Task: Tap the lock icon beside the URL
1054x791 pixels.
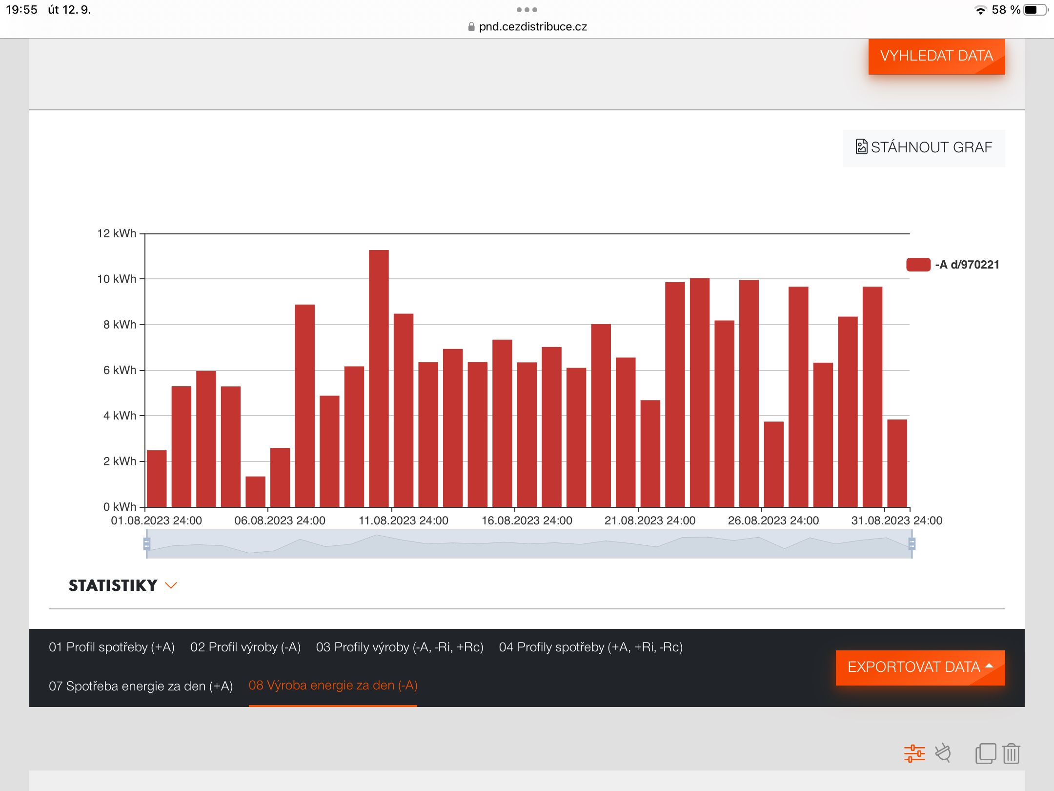Action: point(471,27)
